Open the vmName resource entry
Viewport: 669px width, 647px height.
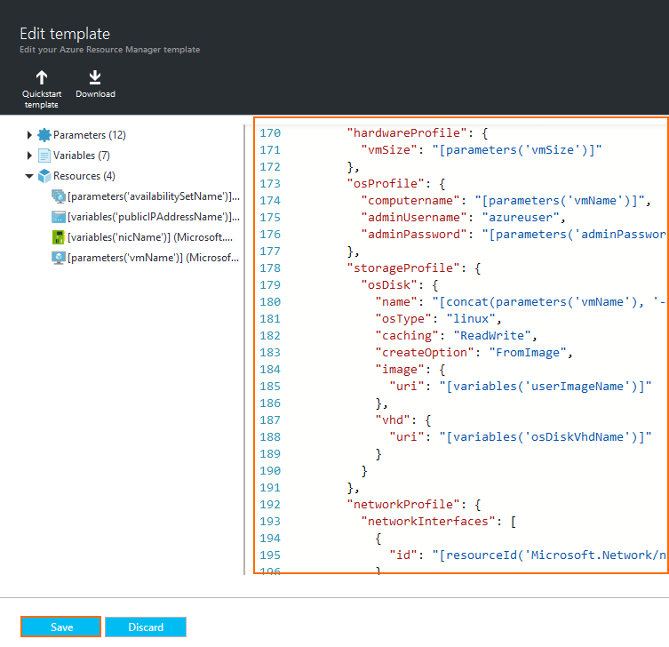pyautogui.click(x=153, y=258)
